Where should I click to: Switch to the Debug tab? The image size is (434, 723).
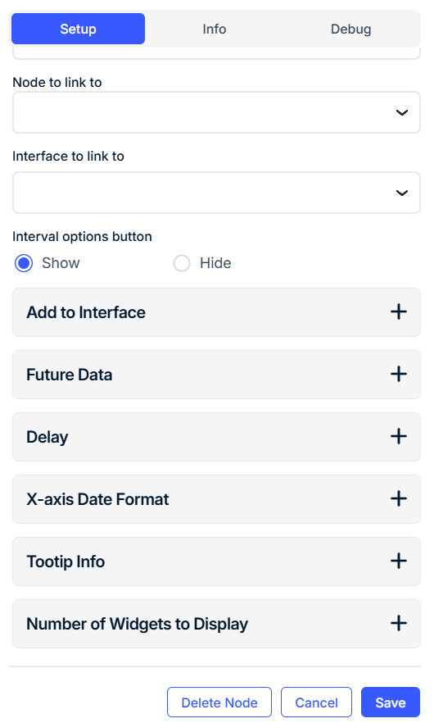350,29
